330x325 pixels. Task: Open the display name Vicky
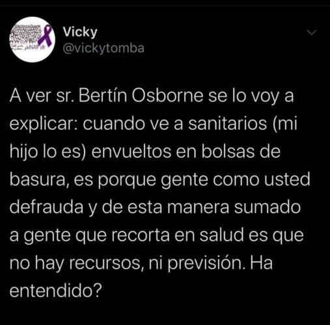pos(80,32)
